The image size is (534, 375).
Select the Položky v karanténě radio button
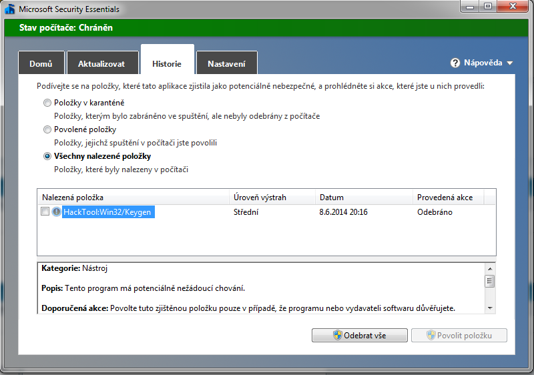point(47,103)
